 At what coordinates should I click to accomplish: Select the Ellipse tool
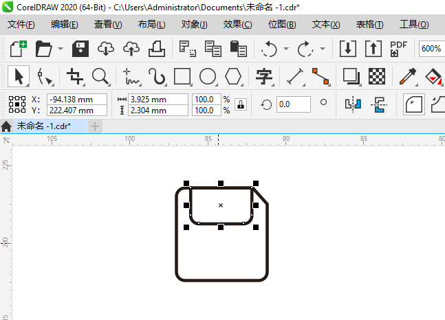click(208, 76)
